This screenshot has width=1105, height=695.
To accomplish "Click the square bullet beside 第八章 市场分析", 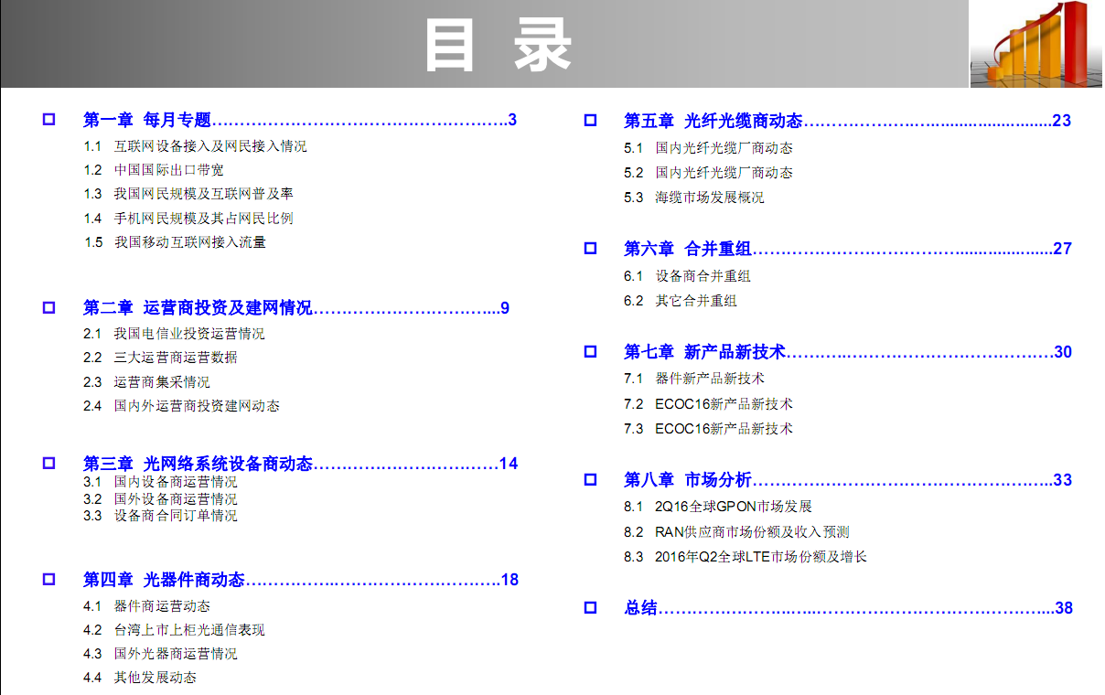I will 590,480.
